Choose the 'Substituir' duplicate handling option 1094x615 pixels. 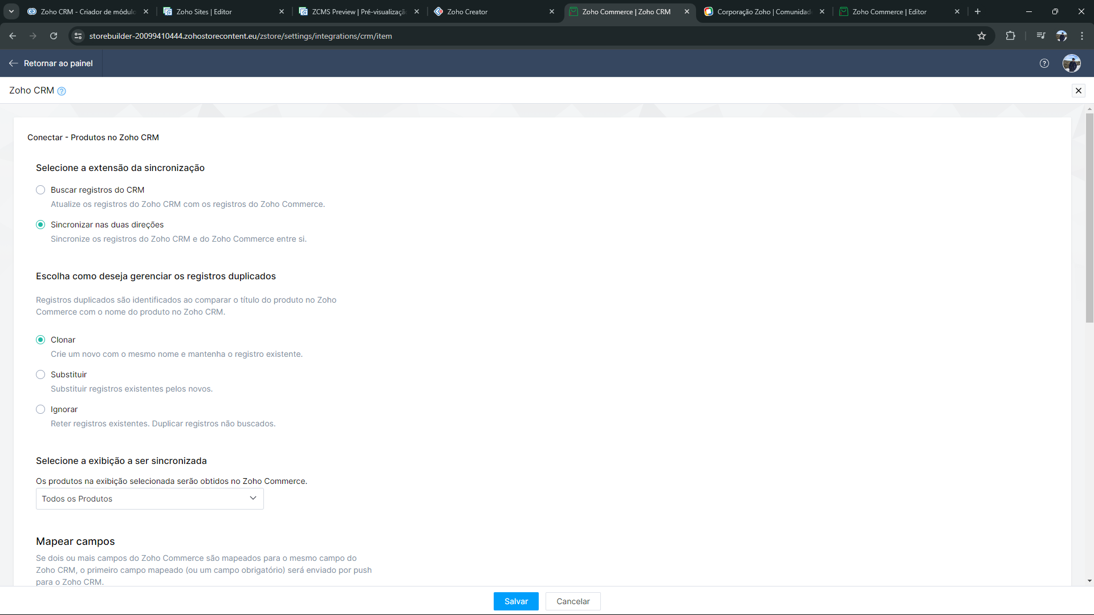(40, 374)
